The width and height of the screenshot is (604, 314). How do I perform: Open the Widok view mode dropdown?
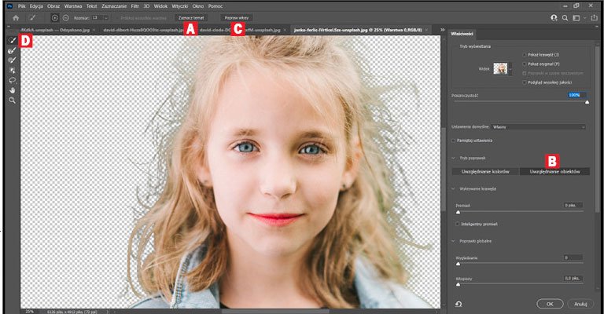[x=503, y=69]
